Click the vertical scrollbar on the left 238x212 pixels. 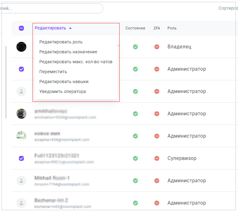(x=6, y=82)
